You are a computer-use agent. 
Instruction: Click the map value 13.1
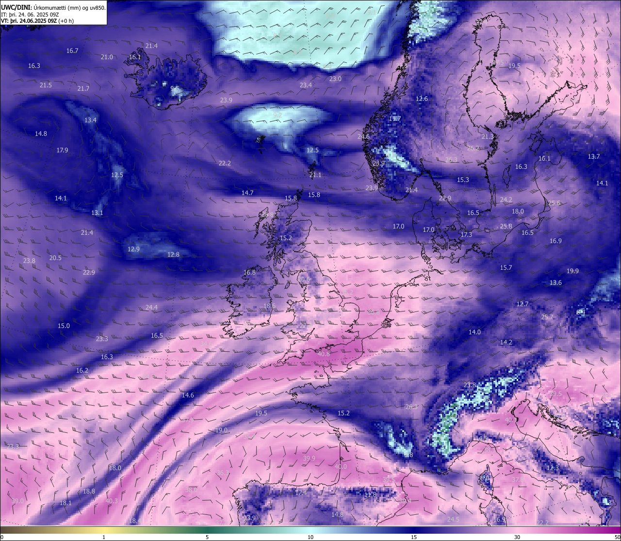point(97,213)
